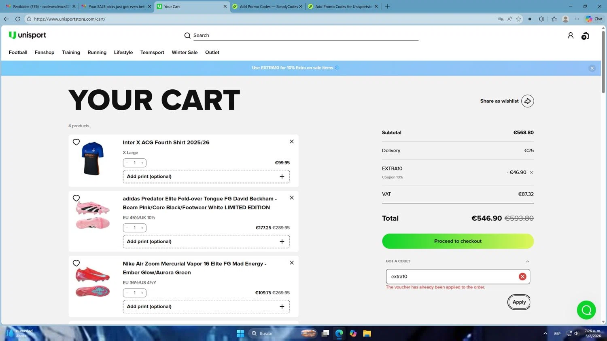Decrease quantity of adidas Predator Elite
The width and height of the screenshot is (607, 341).
click(x=127, y=228)
